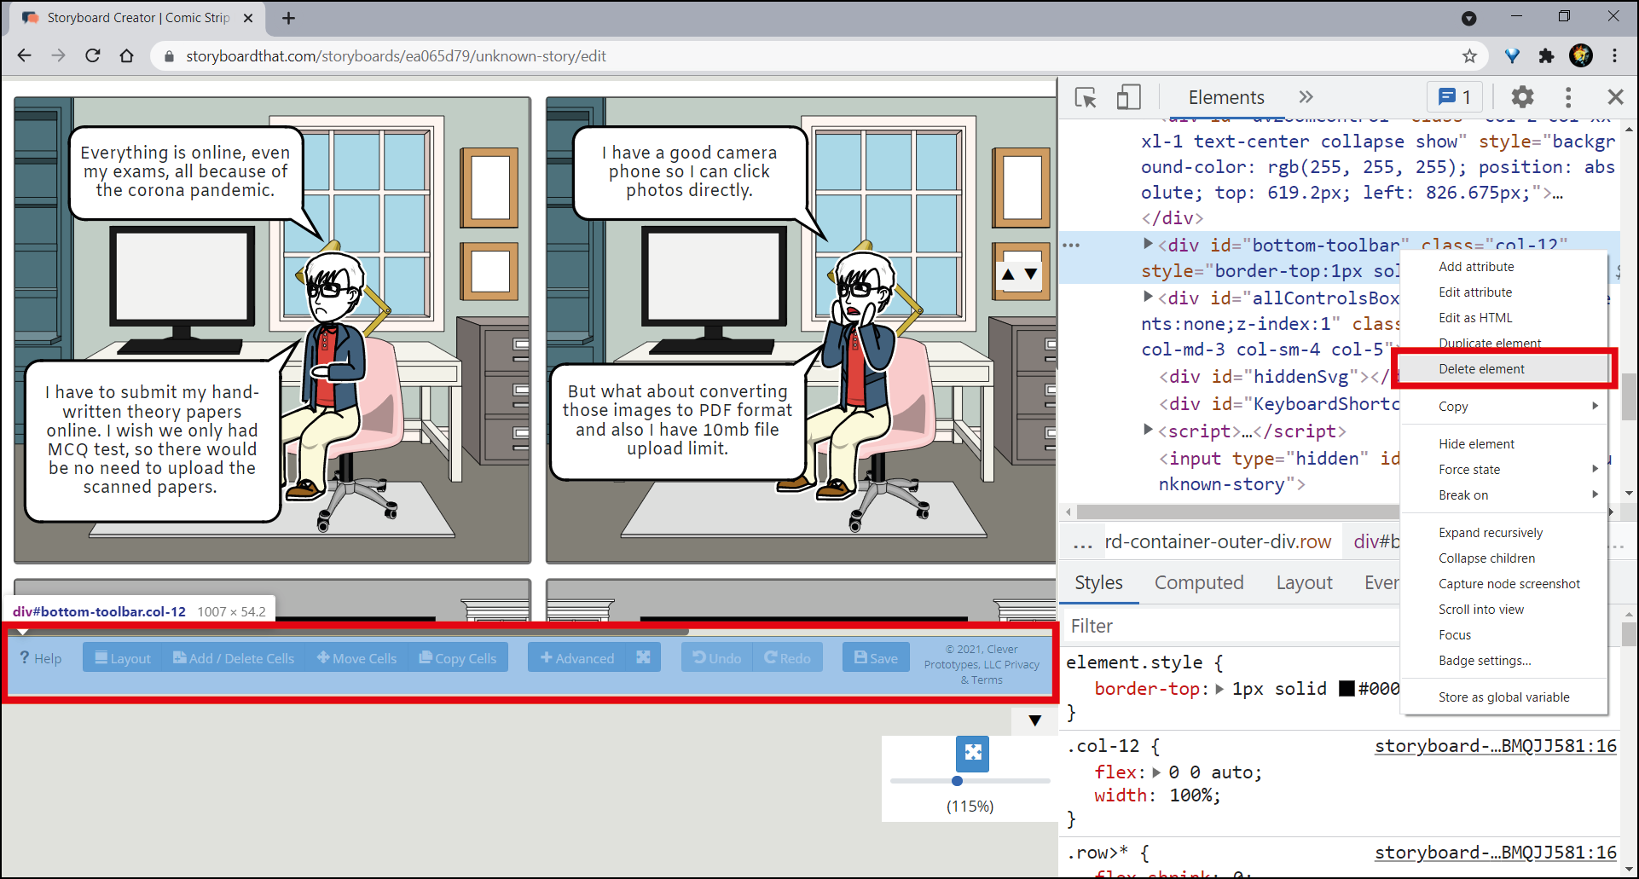Image resolution: width=1639 pixels, height=879 pixels.
Task: Click Add / Delete Cells button
Action: coord(234,658)
